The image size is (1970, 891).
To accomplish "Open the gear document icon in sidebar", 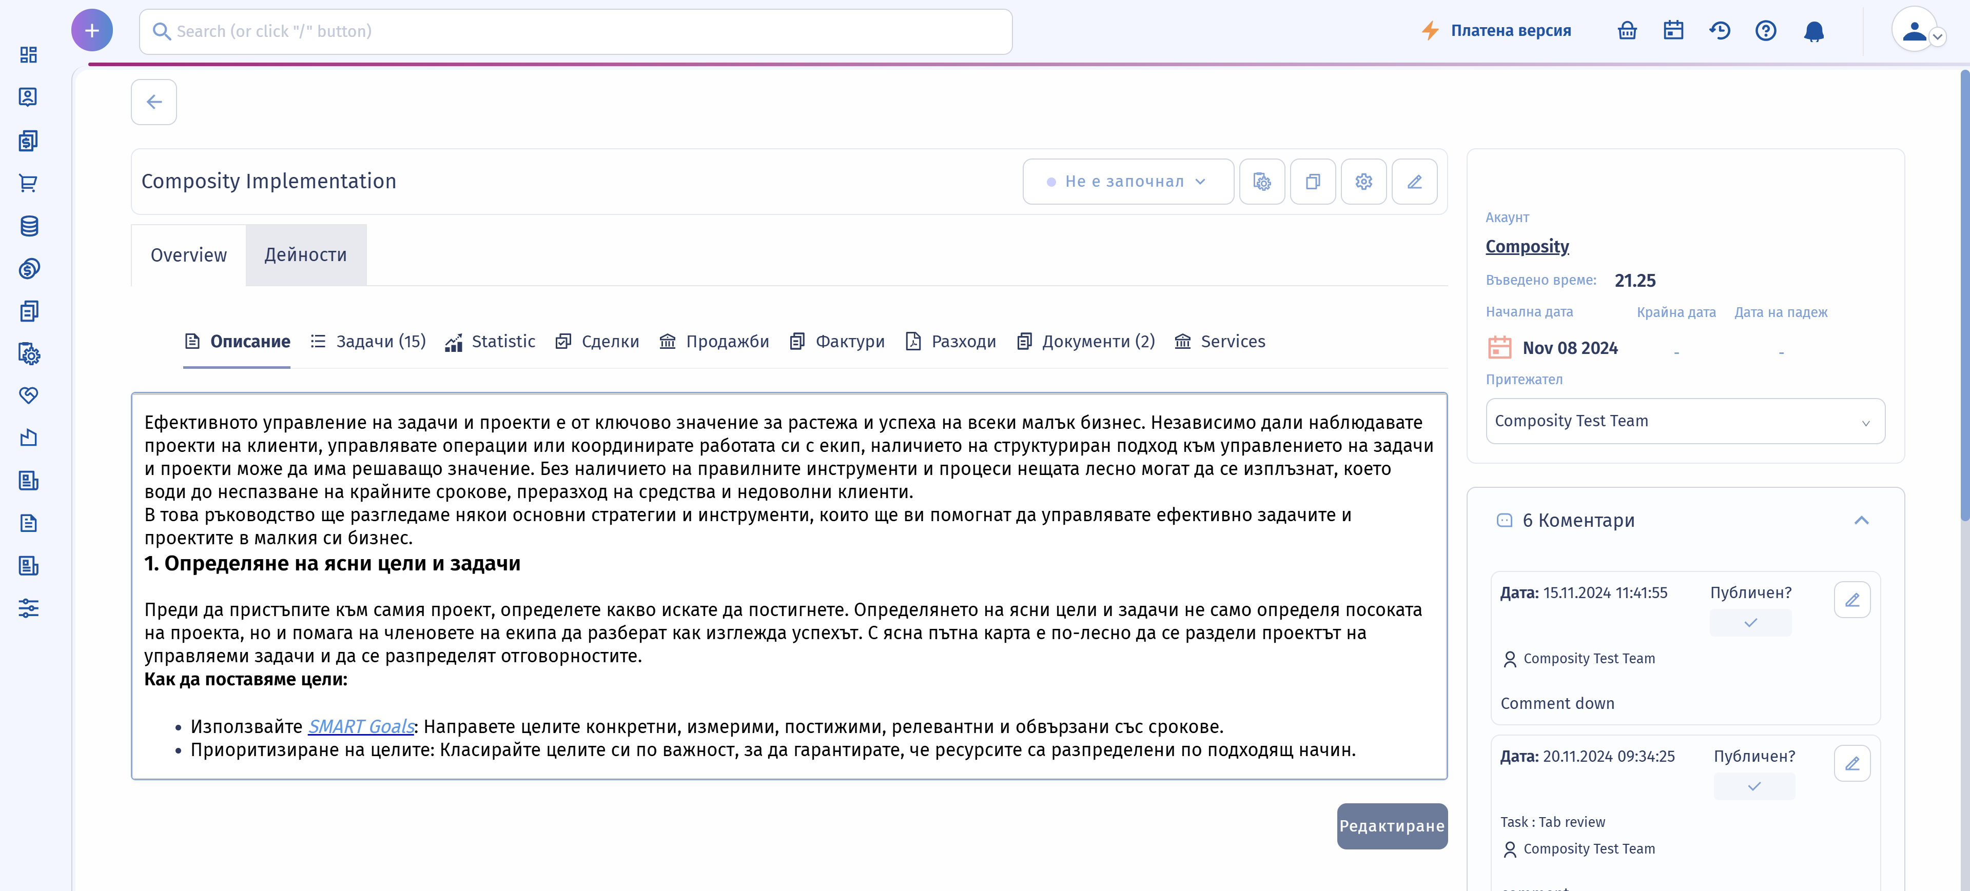I will (x=28, y=354).
